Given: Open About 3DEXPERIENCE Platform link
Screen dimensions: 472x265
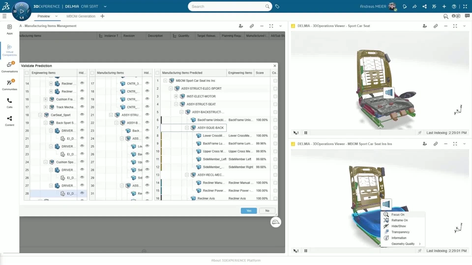Looking at the screenshot, I should coord(236,261).
